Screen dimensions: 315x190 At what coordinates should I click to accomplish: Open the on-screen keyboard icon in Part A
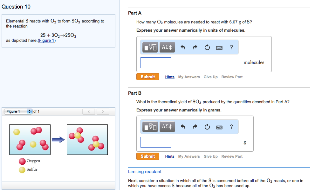[x=219, y=47]
